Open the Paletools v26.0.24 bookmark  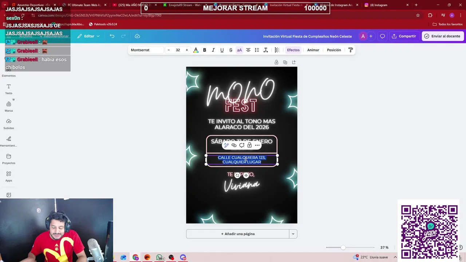point(103,24)
